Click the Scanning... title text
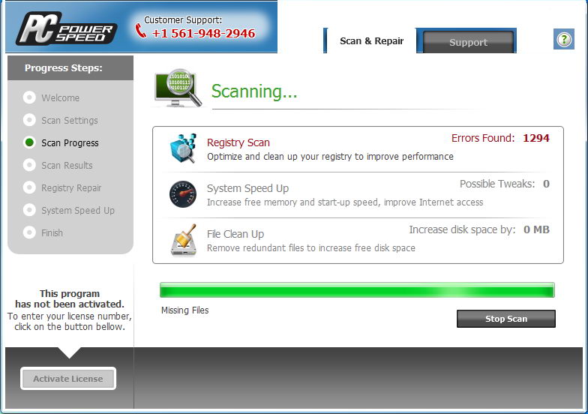The image size is (588, 414). click(253, 91)
